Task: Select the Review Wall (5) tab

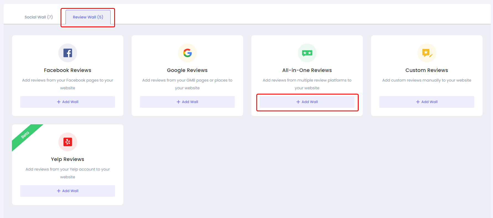Action: coord(88,17)
